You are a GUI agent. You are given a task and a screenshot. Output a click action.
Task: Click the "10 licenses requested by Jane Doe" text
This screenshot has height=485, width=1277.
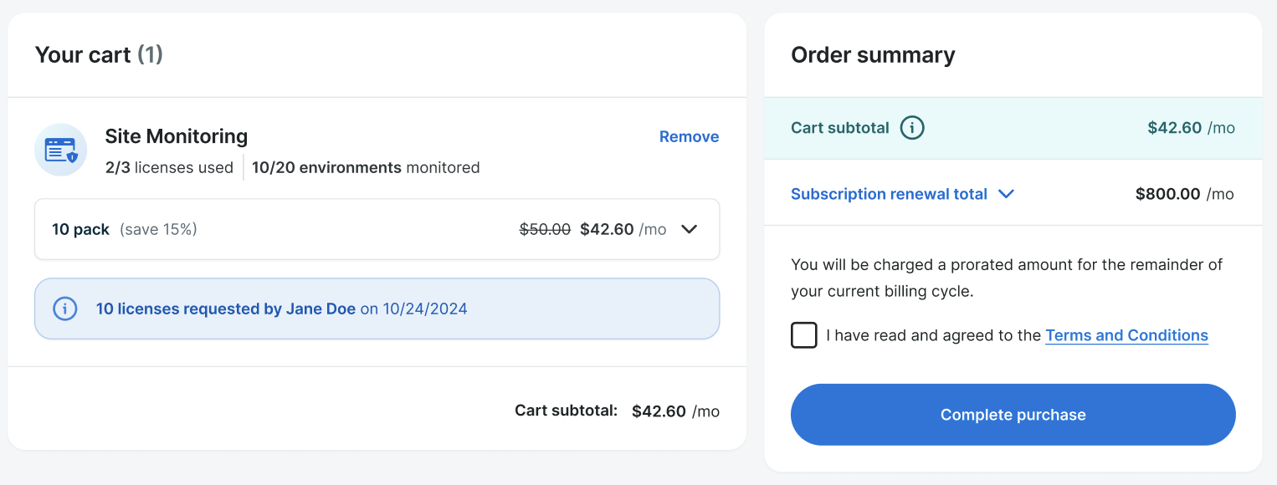pos(226,309)
